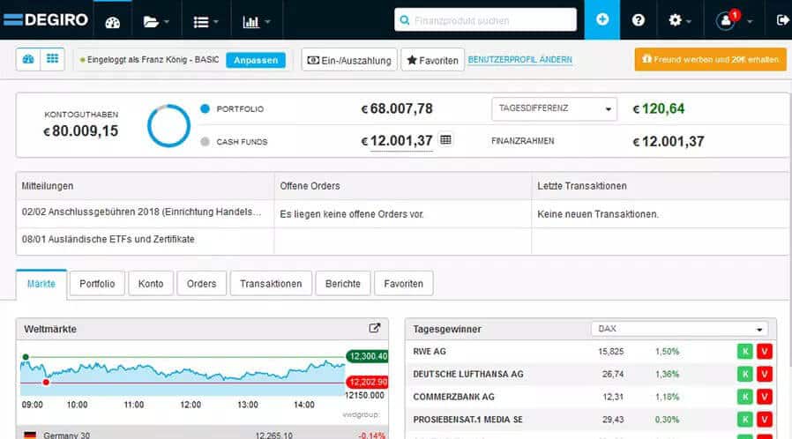
Task: Switch to the dashboard gauge view toggle
Action: coord(28,59)
